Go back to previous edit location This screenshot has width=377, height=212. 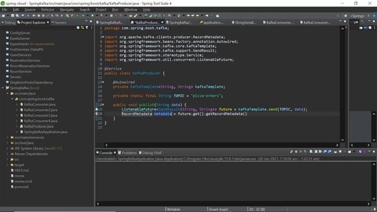pyautogui.click(x=188, y=16)
